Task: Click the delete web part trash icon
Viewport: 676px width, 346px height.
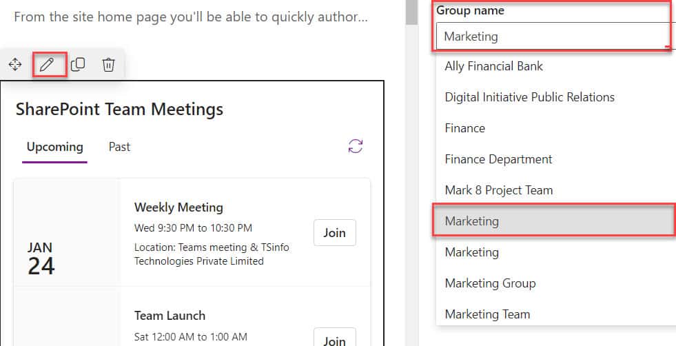Action: tap(108, 65)
